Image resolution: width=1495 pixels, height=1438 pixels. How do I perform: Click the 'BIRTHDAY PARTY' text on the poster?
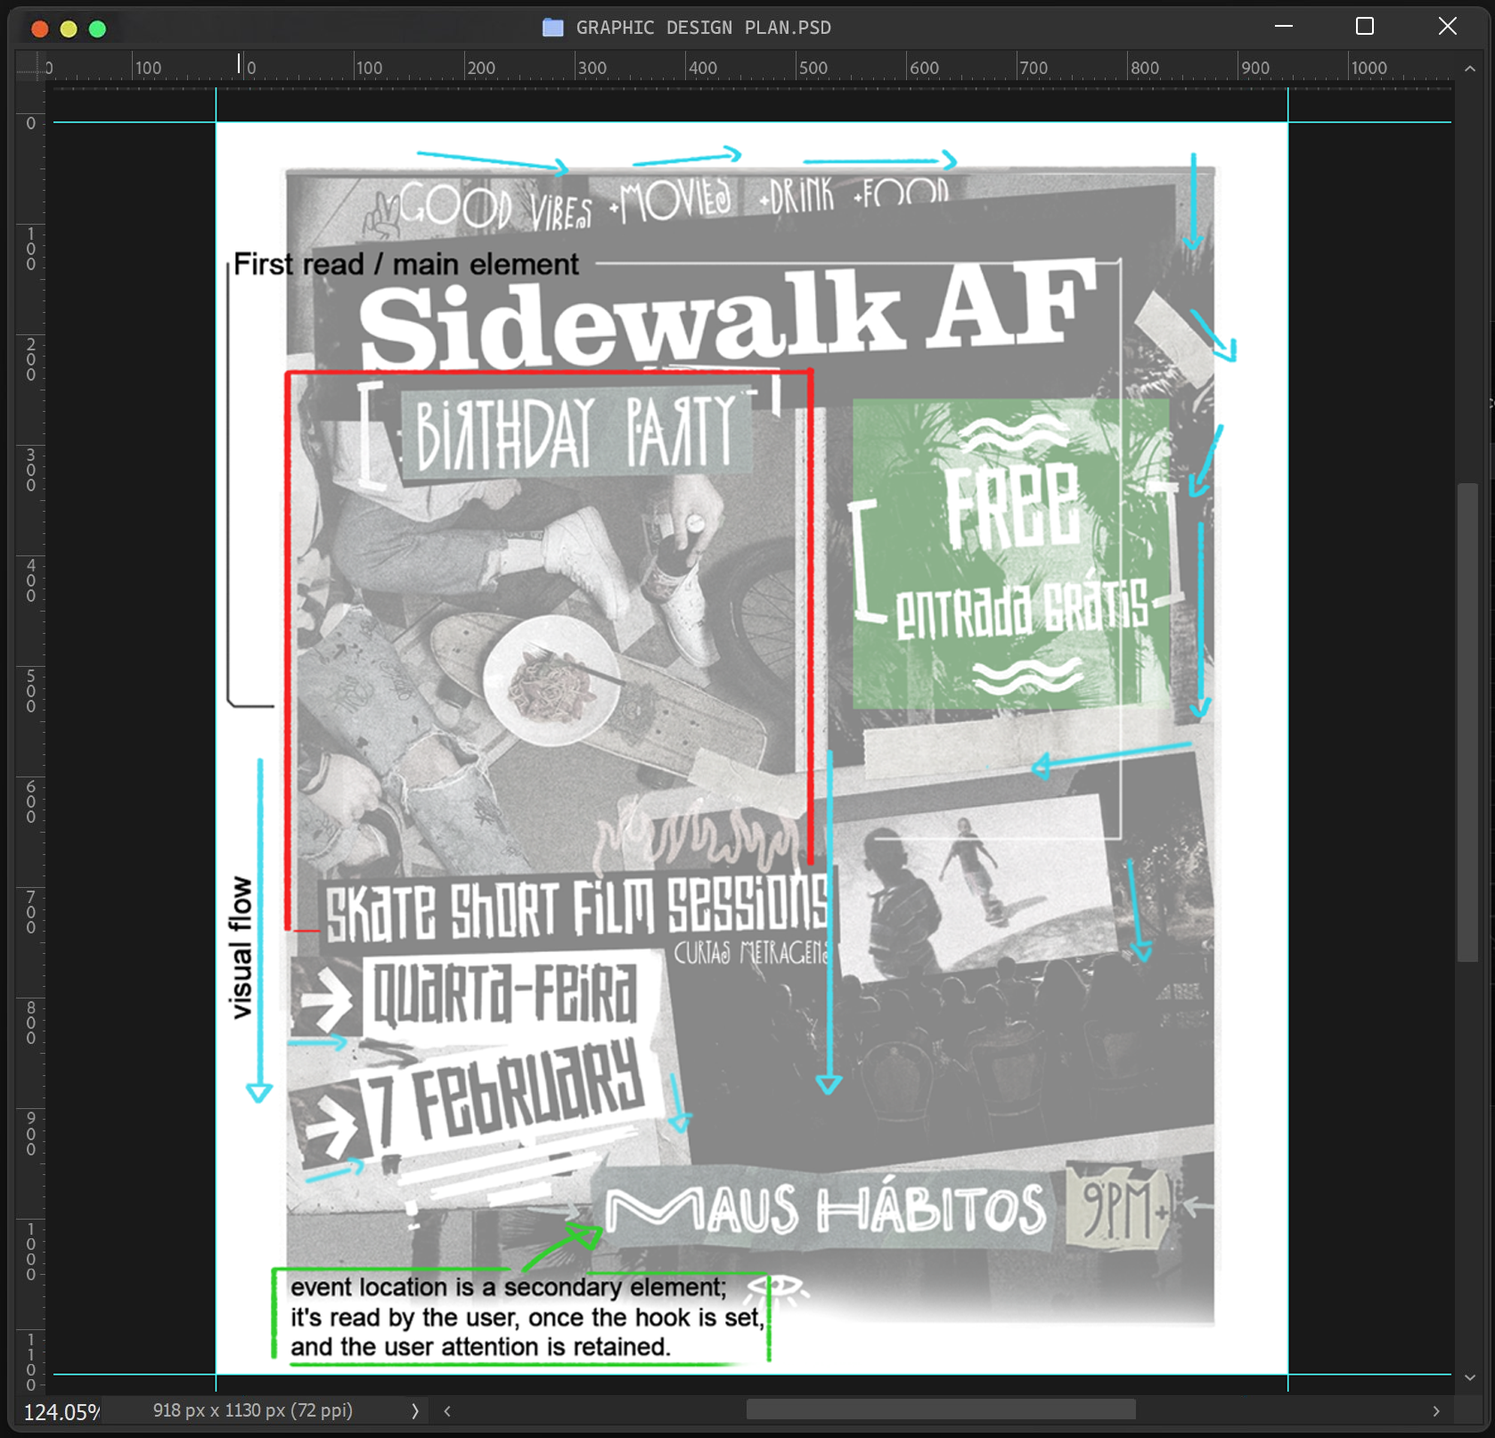pyautogui.click(x=577, y=432)
